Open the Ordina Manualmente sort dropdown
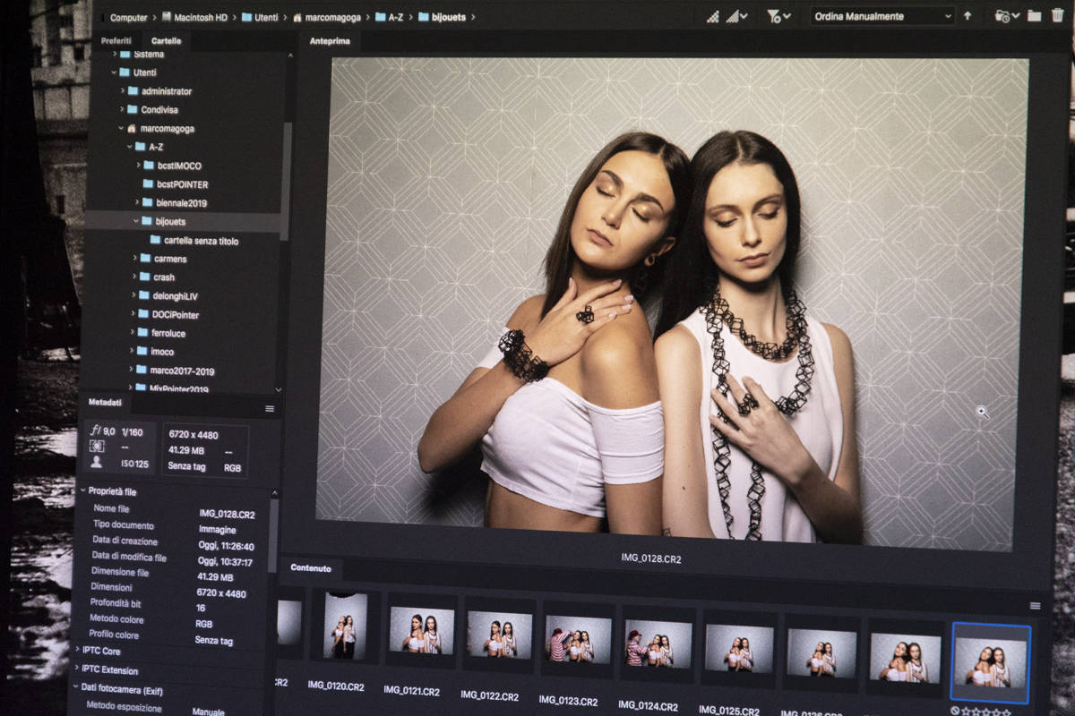Screen dimensions: 1075x716 tap(881, 16)
